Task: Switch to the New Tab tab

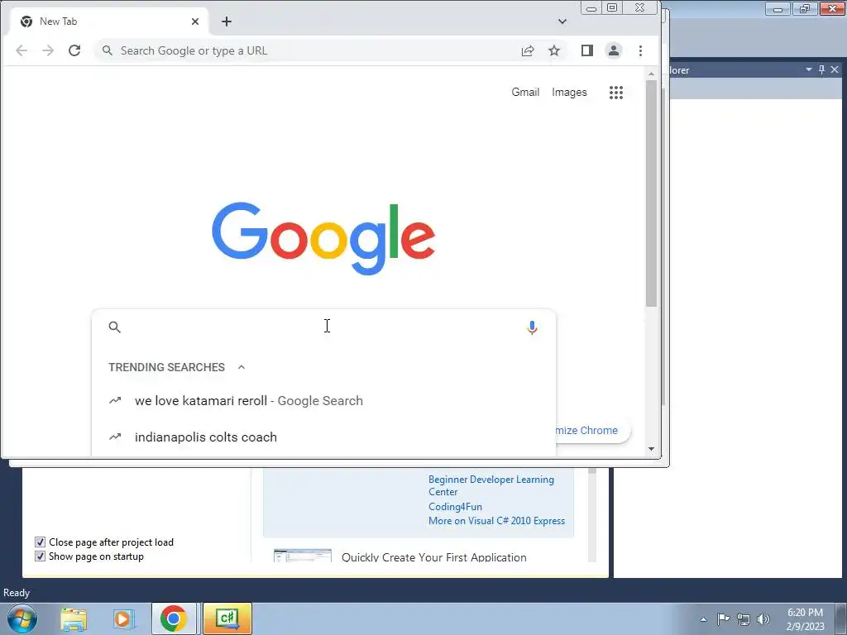Action: tap(108, 21)
